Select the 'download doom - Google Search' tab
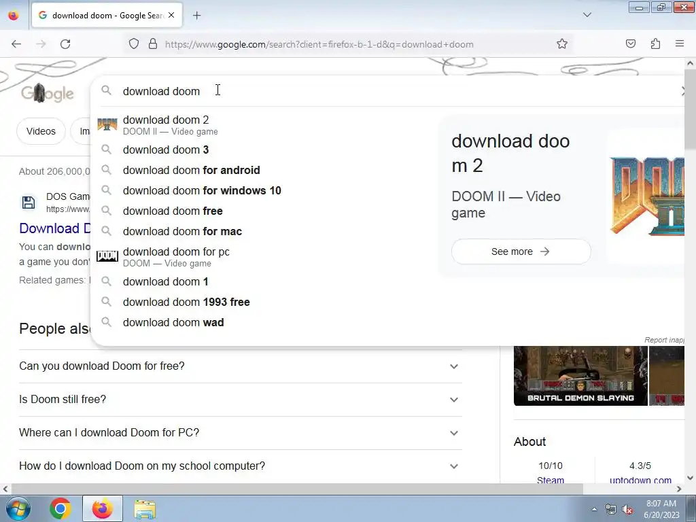696x522 pixels. click(x=107, y=16)
